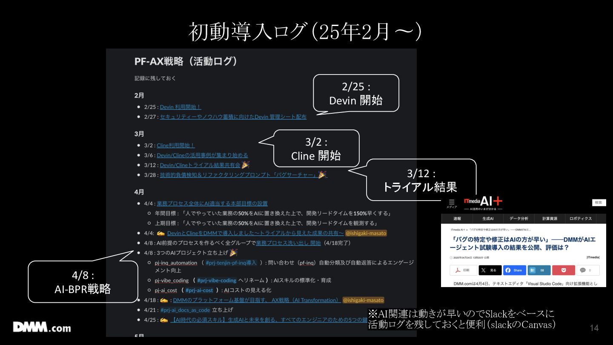Image resolution: width=613 pixels, height=345 pixels.
Task: Open link DevinとClineをDMMで導入しました
Action: pyautogui.click(x=255, y=233)
